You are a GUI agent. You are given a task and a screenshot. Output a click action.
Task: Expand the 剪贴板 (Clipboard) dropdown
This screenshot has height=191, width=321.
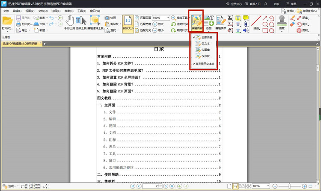point(121,24)
